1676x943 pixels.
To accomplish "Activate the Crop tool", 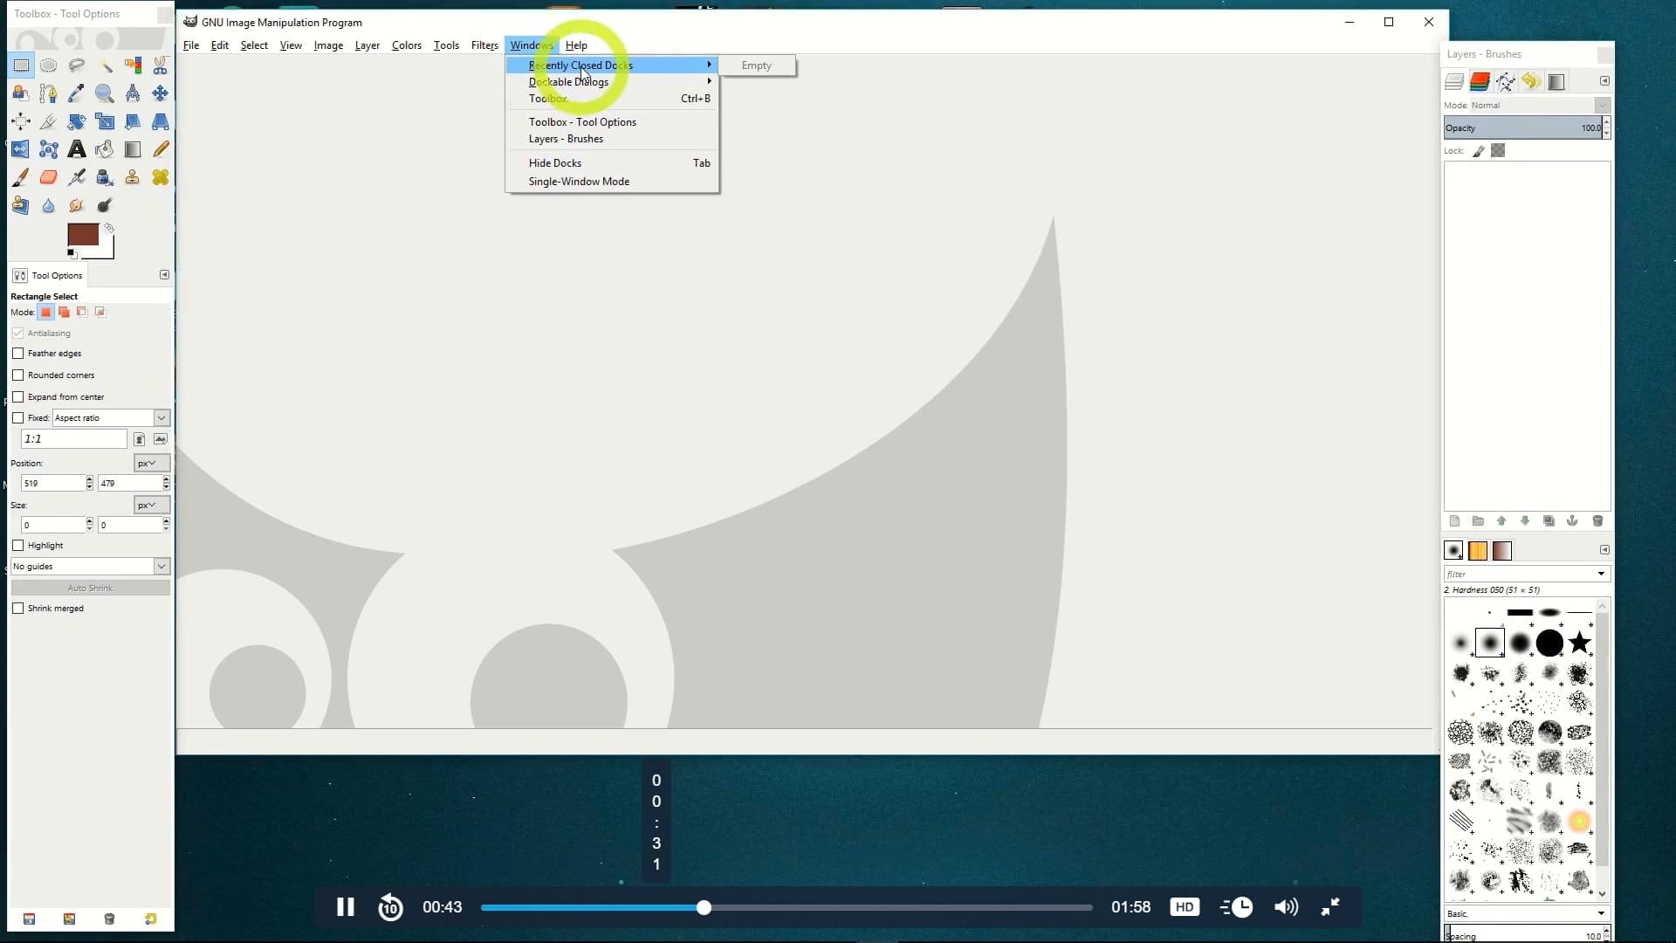I will (48, 121).
